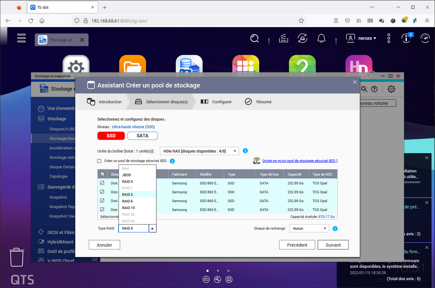
Task: Click Firefox address bar URL
Action: click(x=119, y=21)
